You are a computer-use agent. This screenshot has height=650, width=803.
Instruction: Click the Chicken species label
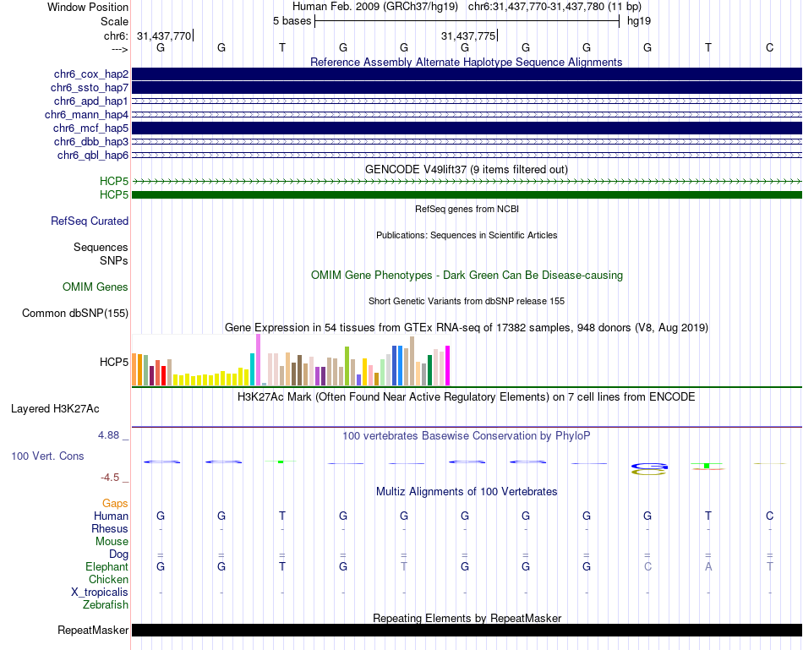pos(108,579)
